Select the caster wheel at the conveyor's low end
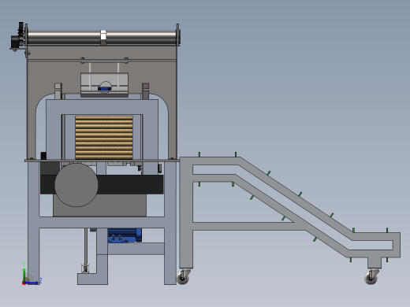The width and height of the screenshot is (410, 307). coord(371,277)
